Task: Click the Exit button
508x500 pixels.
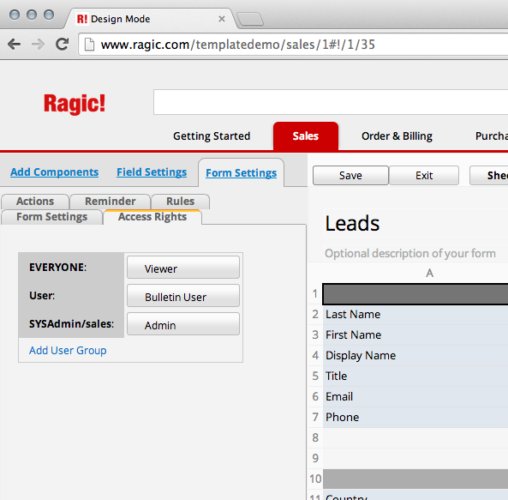Action: tap(424, 176)
